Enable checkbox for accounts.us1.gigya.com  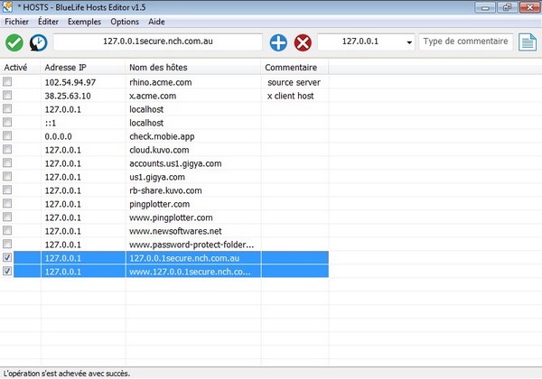[7, 163]
